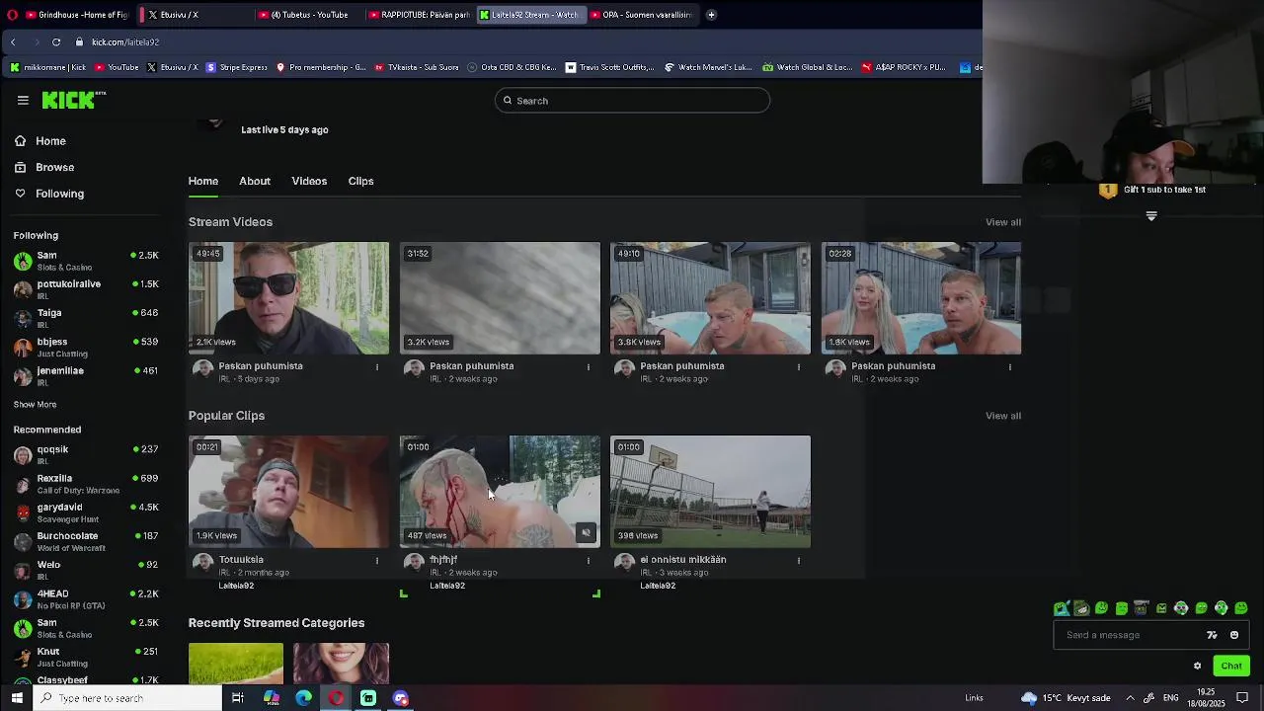Open pottukoiralive channel in Following
The width and height of the screenshot is (1264, 711).
[x=86, y=289]
